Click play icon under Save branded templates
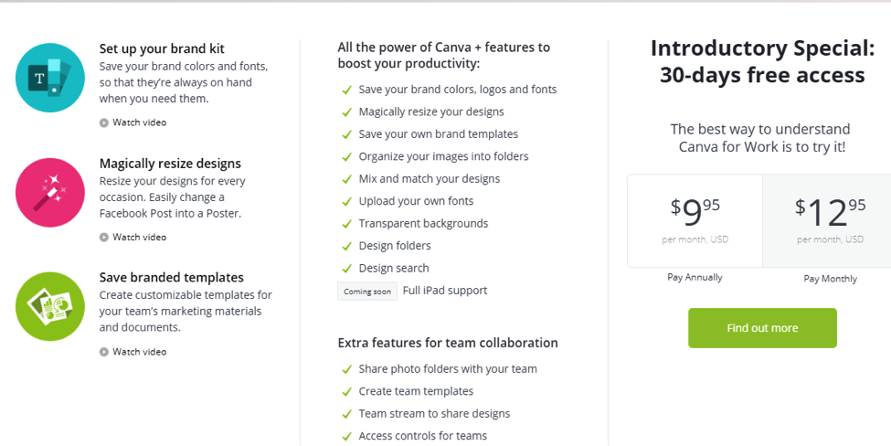This screenshot has width=891, height=446. (104, 352)
